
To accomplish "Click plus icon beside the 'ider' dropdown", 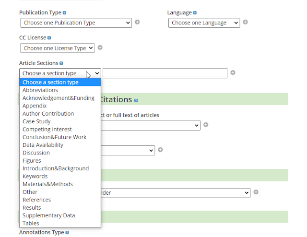I will click(x=256, y=192).
